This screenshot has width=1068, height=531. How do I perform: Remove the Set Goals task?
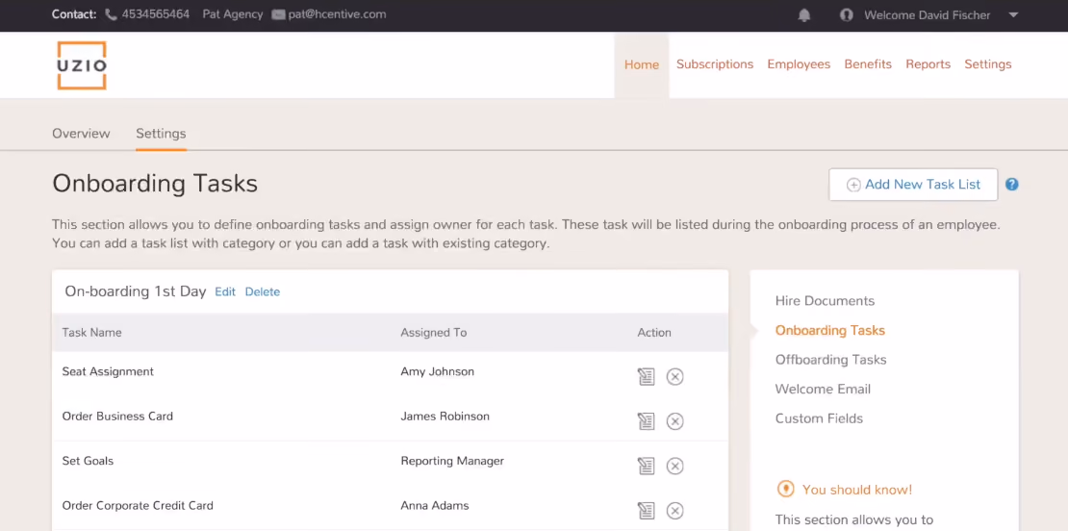(675, 466)
